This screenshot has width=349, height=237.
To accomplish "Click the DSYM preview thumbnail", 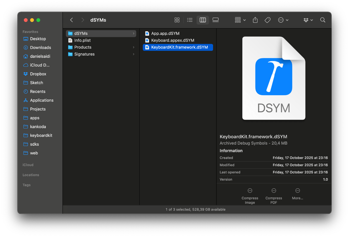I will (274, 78).
